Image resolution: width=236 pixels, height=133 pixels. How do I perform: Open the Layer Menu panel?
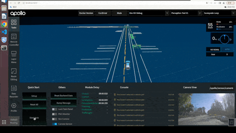tap(14, 57)
